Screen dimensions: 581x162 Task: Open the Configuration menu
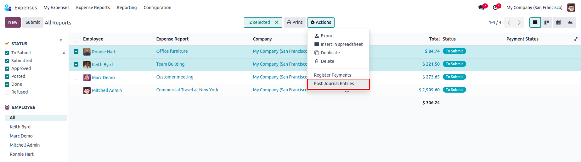[x=157, y=8]
